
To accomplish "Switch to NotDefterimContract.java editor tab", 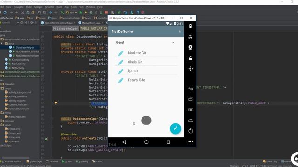I will 58,23.
